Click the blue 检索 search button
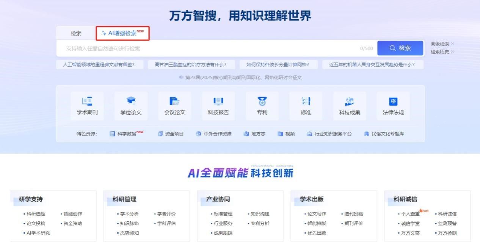Screen dimensions: 480x249 (400, 48)
